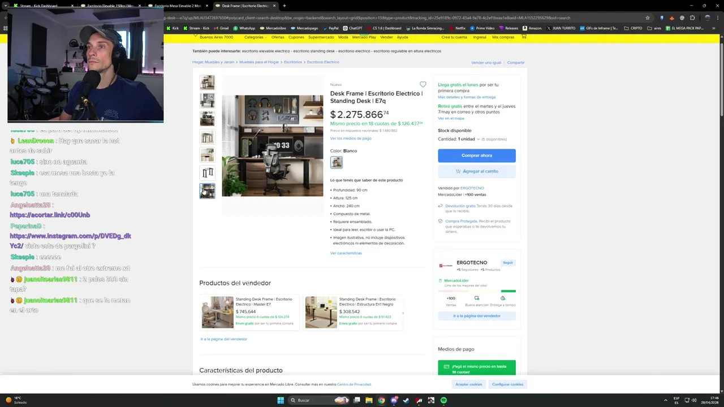Open the Windows Start menu
The width and height of the screenshot is (724, 407).
click(x=281, y=400)
